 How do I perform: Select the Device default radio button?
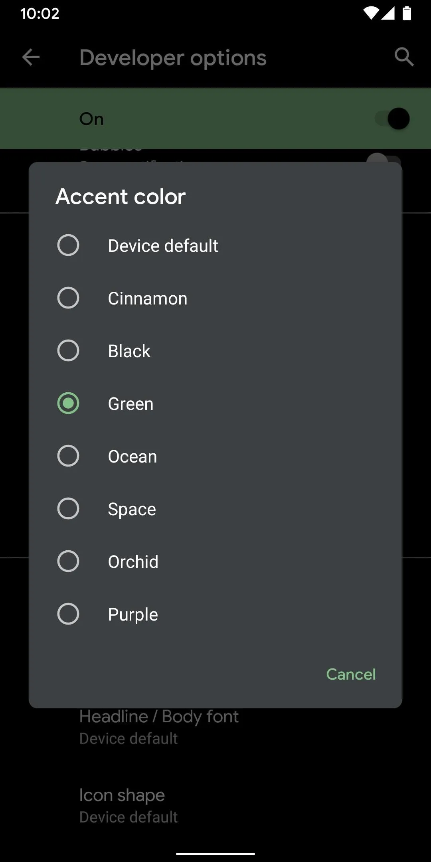68,245
